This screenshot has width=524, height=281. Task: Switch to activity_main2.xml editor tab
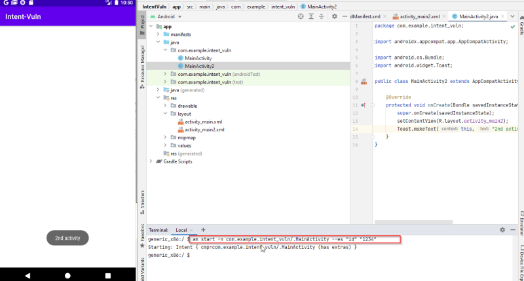[419, 16]
